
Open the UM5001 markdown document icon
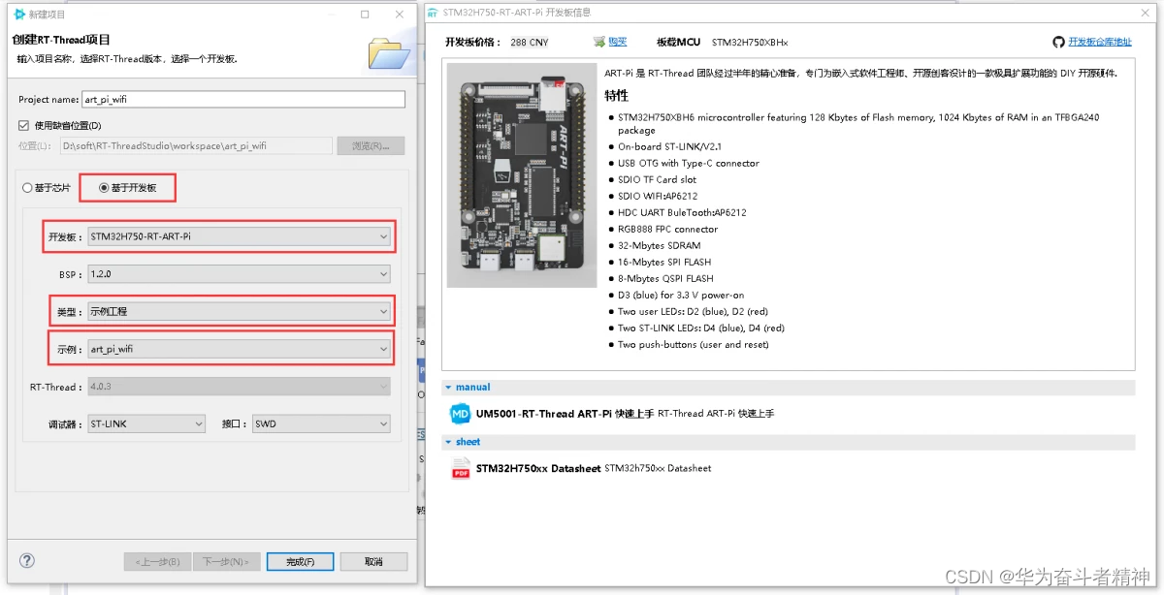(x=460, y=414)
